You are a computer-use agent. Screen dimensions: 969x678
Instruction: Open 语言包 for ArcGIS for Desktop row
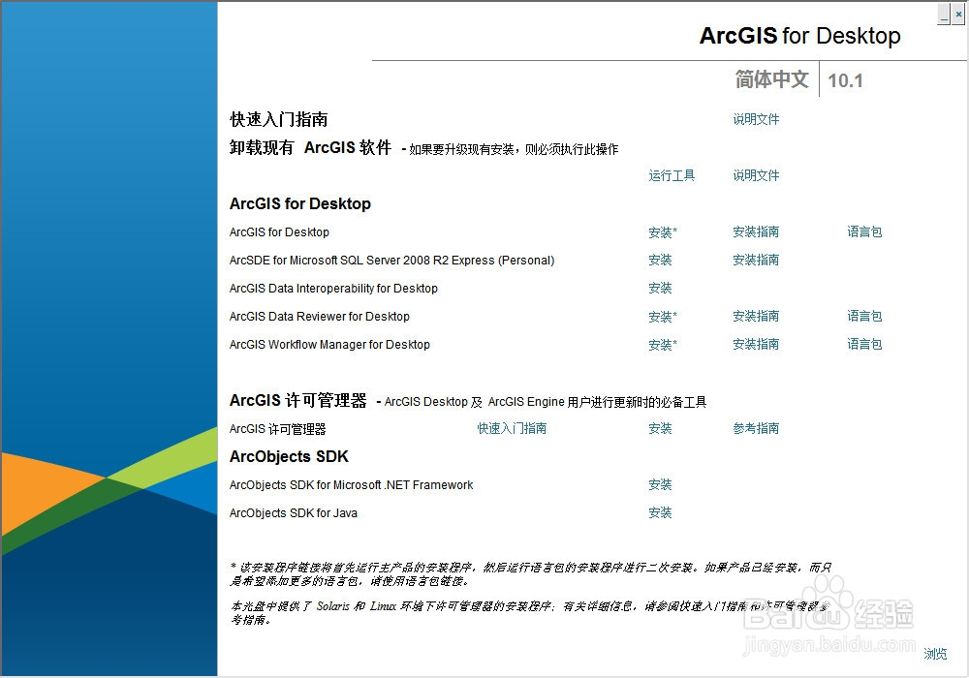[864, 231]
